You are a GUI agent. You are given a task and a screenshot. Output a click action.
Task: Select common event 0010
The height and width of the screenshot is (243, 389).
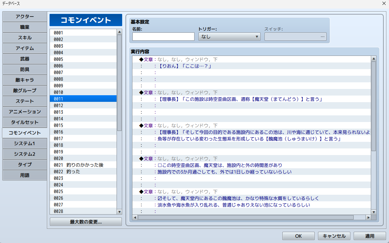83,92
